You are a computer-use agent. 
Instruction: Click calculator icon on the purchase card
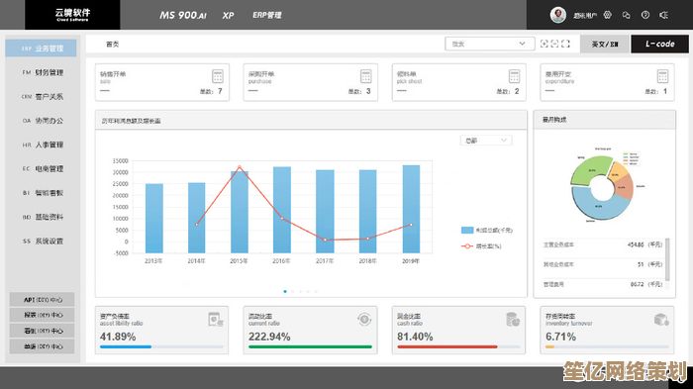[366, 76]
